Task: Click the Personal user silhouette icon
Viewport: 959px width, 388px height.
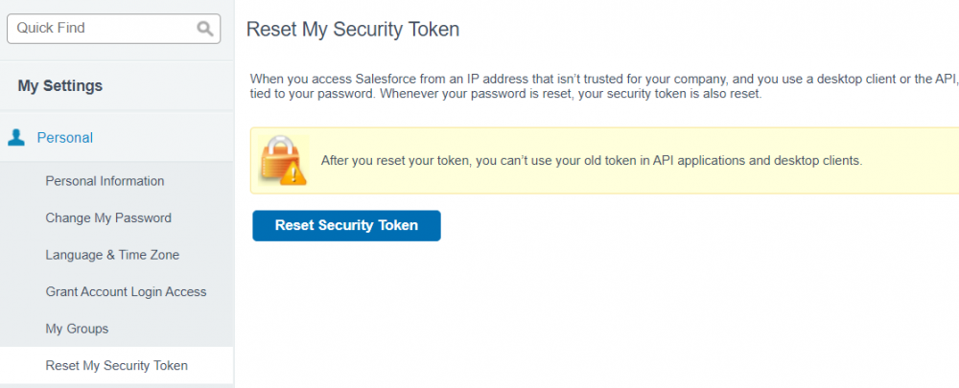Action: (16, 138)
